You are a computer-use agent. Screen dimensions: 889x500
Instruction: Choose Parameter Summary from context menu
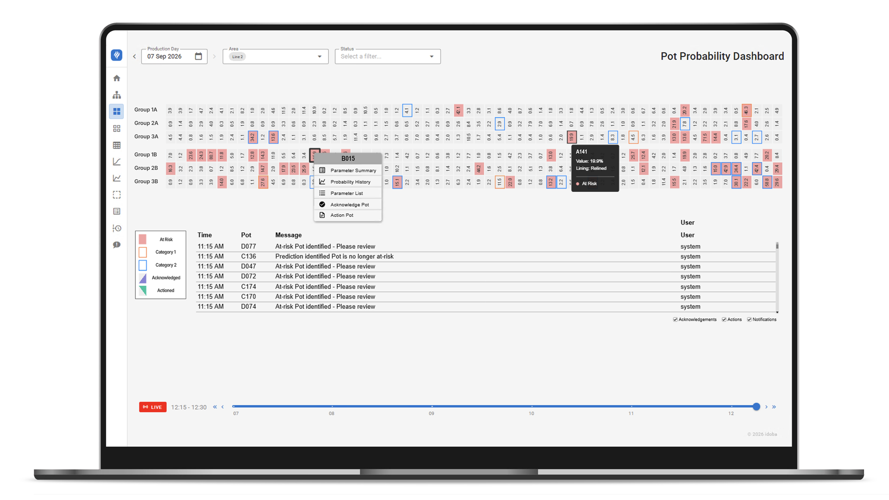[x=348, y=170]
